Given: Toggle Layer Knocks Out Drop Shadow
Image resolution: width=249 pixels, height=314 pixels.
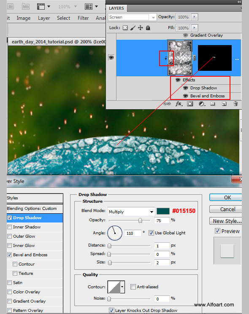Looking at the screenshot, I should (x=112, y=310).
